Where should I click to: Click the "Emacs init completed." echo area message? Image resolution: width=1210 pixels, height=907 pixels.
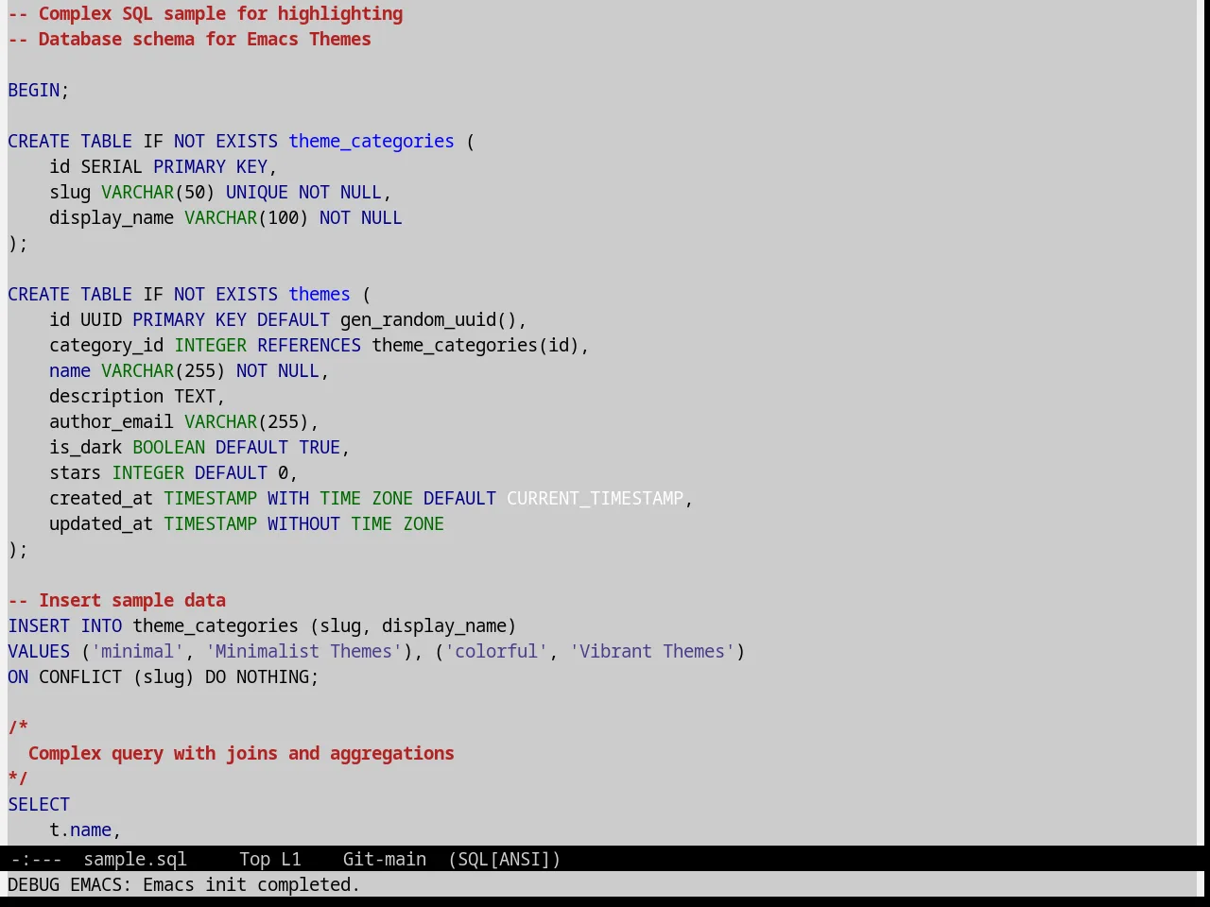pos(251,885)
